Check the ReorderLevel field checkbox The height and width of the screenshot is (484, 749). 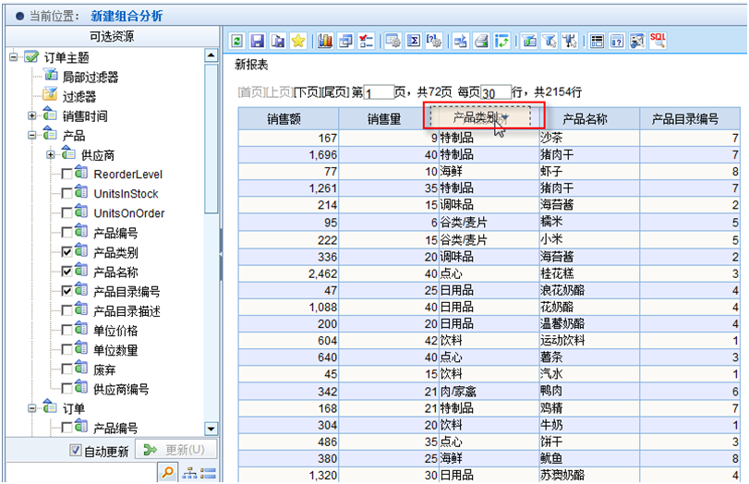click(66, 175)
